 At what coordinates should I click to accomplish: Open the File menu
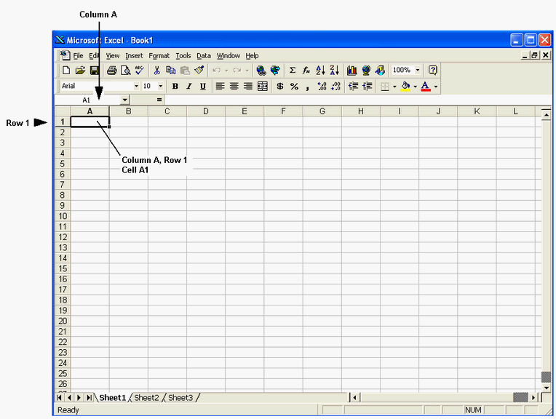coord(78,56)
